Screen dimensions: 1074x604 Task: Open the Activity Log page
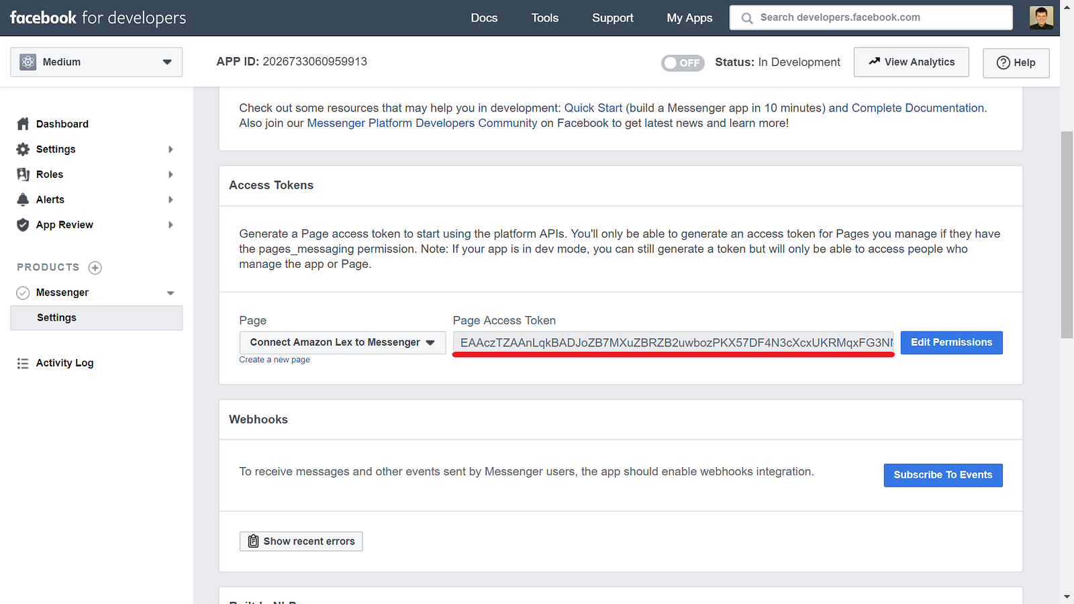64,363
